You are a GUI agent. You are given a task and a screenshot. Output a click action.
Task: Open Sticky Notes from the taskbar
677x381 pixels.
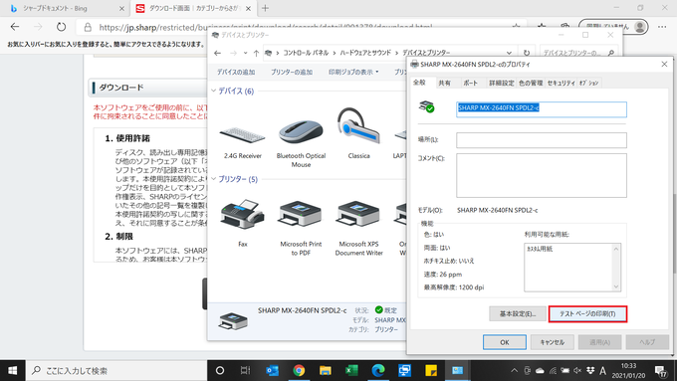point(431,370)
